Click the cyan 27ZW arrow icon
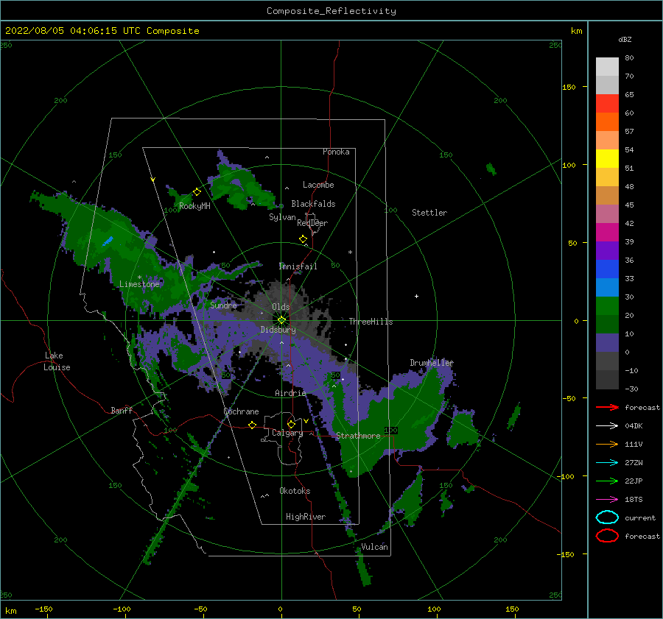Viewport: 663px width, 619px height. click(607, 463)
